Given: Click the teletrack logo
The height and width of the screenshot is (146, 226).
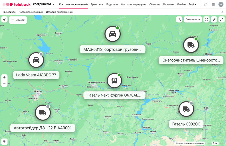Looking at the screenshot, I should click(x=17, y=5).
